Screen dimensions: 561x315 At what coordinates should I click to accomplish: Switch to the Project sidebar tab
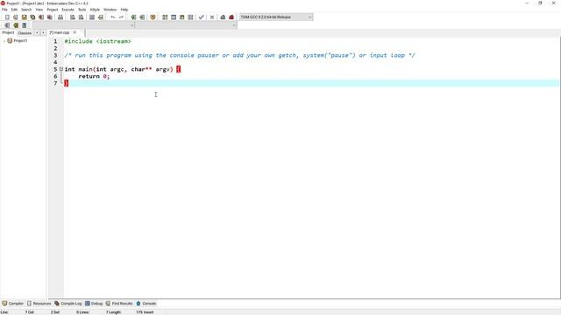pyautogui.click(x=8, y=32)
